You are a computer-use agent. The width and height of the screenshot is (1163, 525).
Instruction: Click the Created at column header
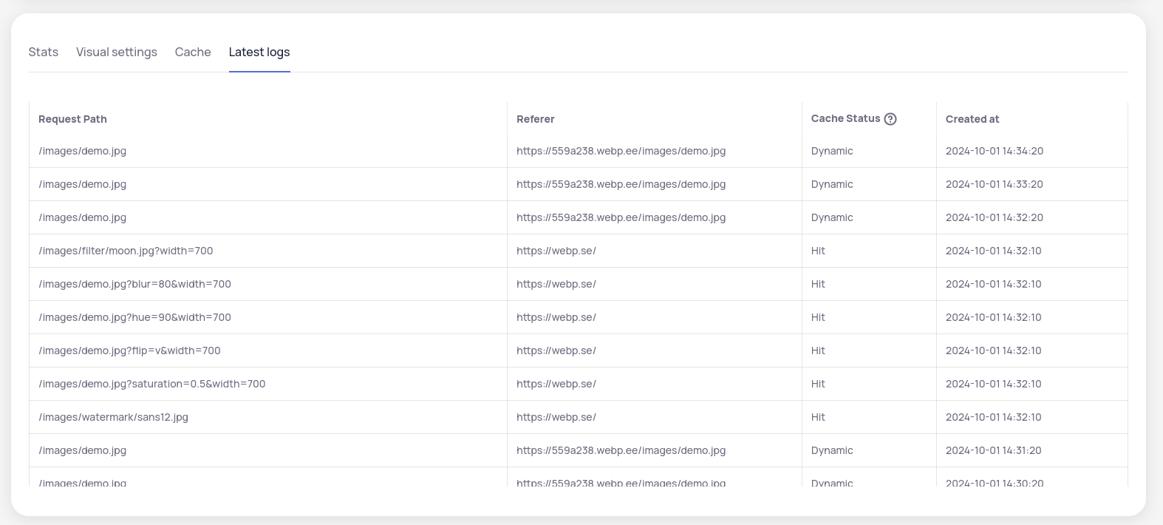point(972,119)
